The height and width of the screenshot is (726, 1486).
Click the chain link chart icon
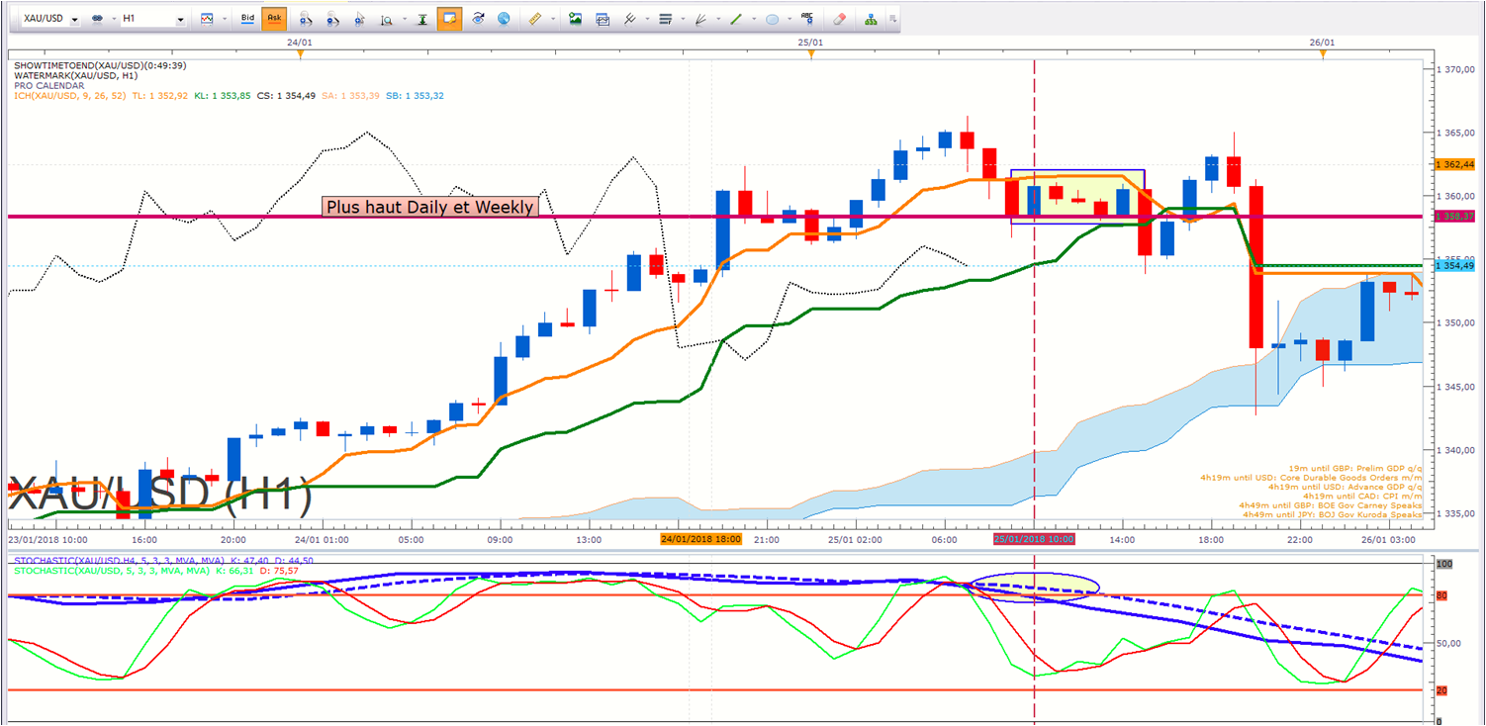click(97, 19)
